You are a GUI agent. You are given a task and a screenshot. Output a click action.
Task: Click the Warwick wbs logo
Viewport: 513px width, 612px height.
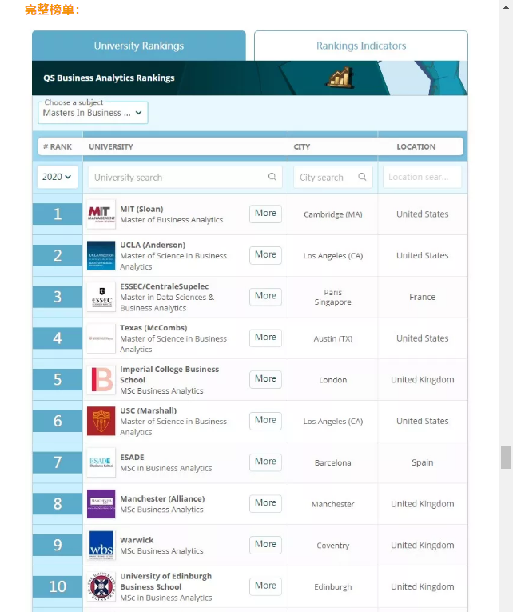(x=101, y=546)
